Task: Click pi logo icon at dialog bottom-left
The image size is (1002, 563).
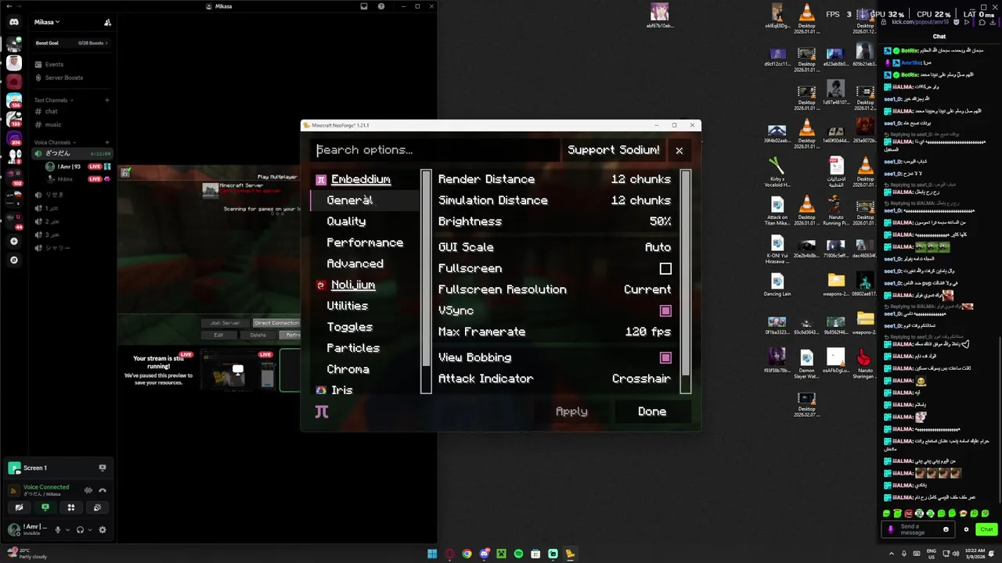Action: [322, 411]
